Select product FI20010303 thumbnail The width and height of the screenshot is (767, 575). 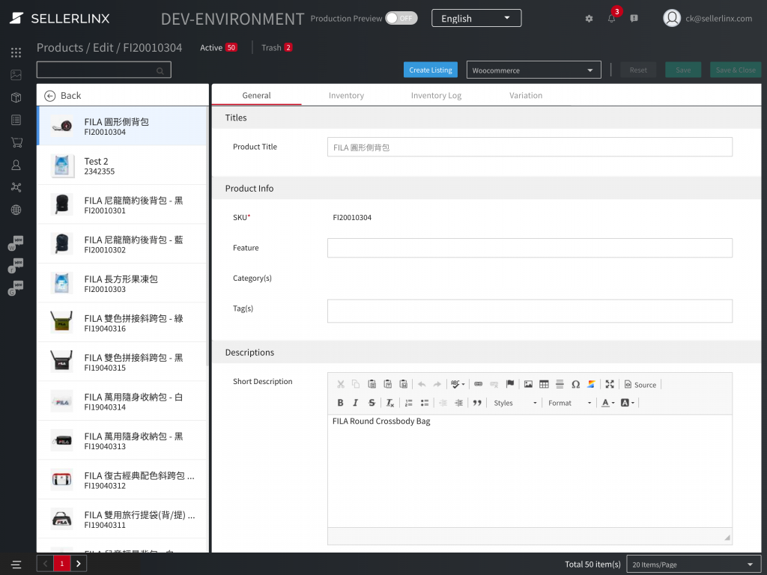pos(61,283)
